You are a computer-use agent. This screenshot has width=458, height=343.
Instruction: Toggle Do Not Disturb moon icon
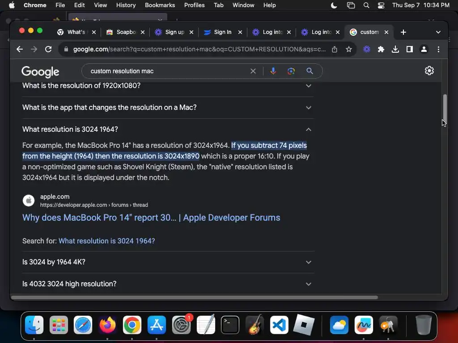334,5
